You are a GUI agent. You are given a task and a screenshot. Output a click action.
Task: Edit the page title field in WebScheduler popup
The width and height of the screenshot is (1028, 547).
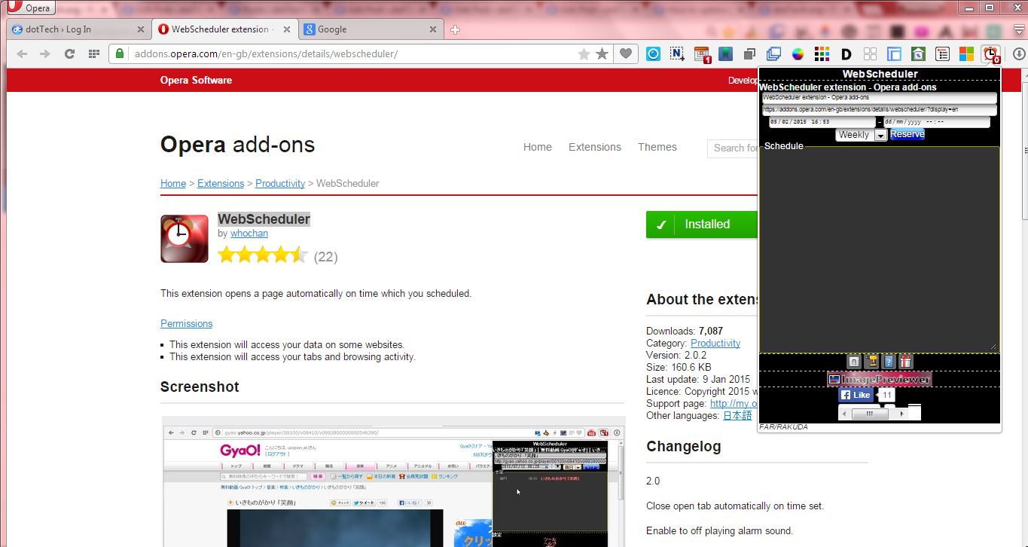pos(879,98)
